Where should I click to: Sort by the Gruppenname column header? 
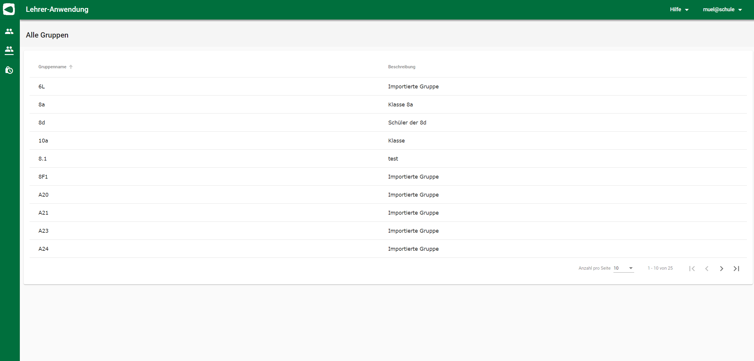pyautogui.click(x=52, y=67)
